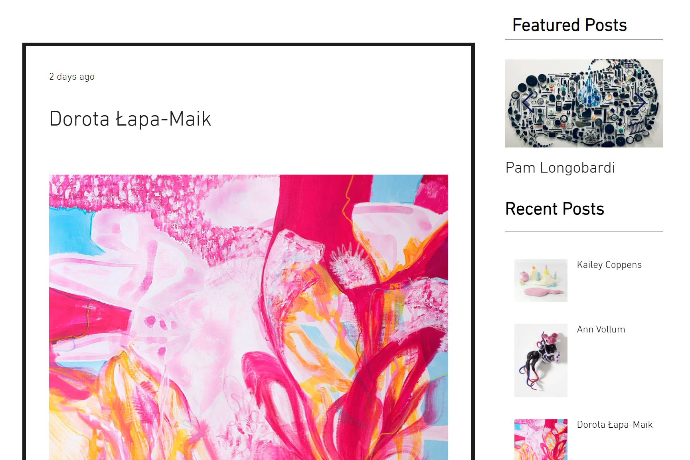Open the Pam Longobardi featured artwork image
The image size is (690, 460).
click(x=584, y=103)
